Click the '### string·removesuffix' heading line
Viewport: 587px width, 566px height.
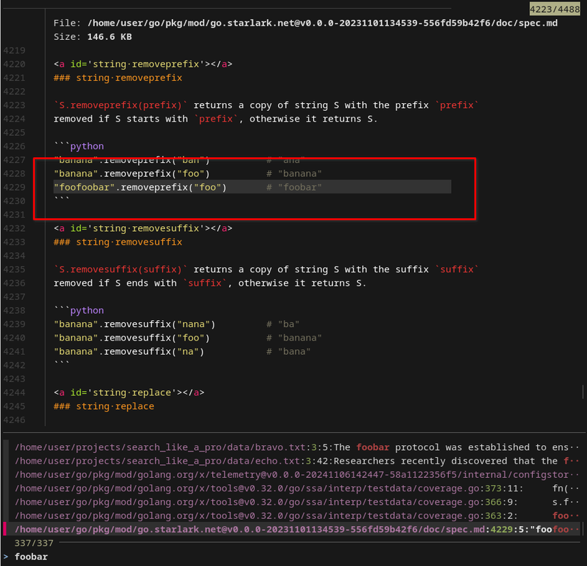click(x=118, y=242)
